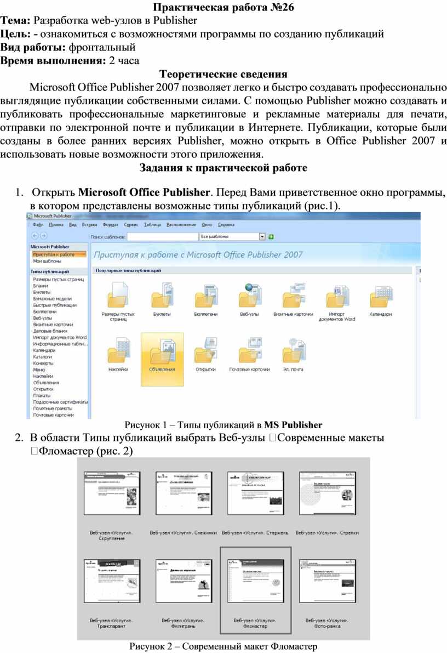
Task: Choose the Транспарант web site template thumbnail
Action: pyautogui.click(x=112, y=581)
